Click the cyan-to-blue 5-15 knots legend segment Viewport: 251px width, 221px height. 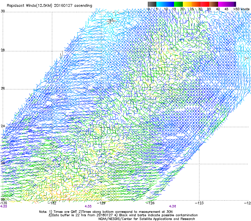point(165,4)
